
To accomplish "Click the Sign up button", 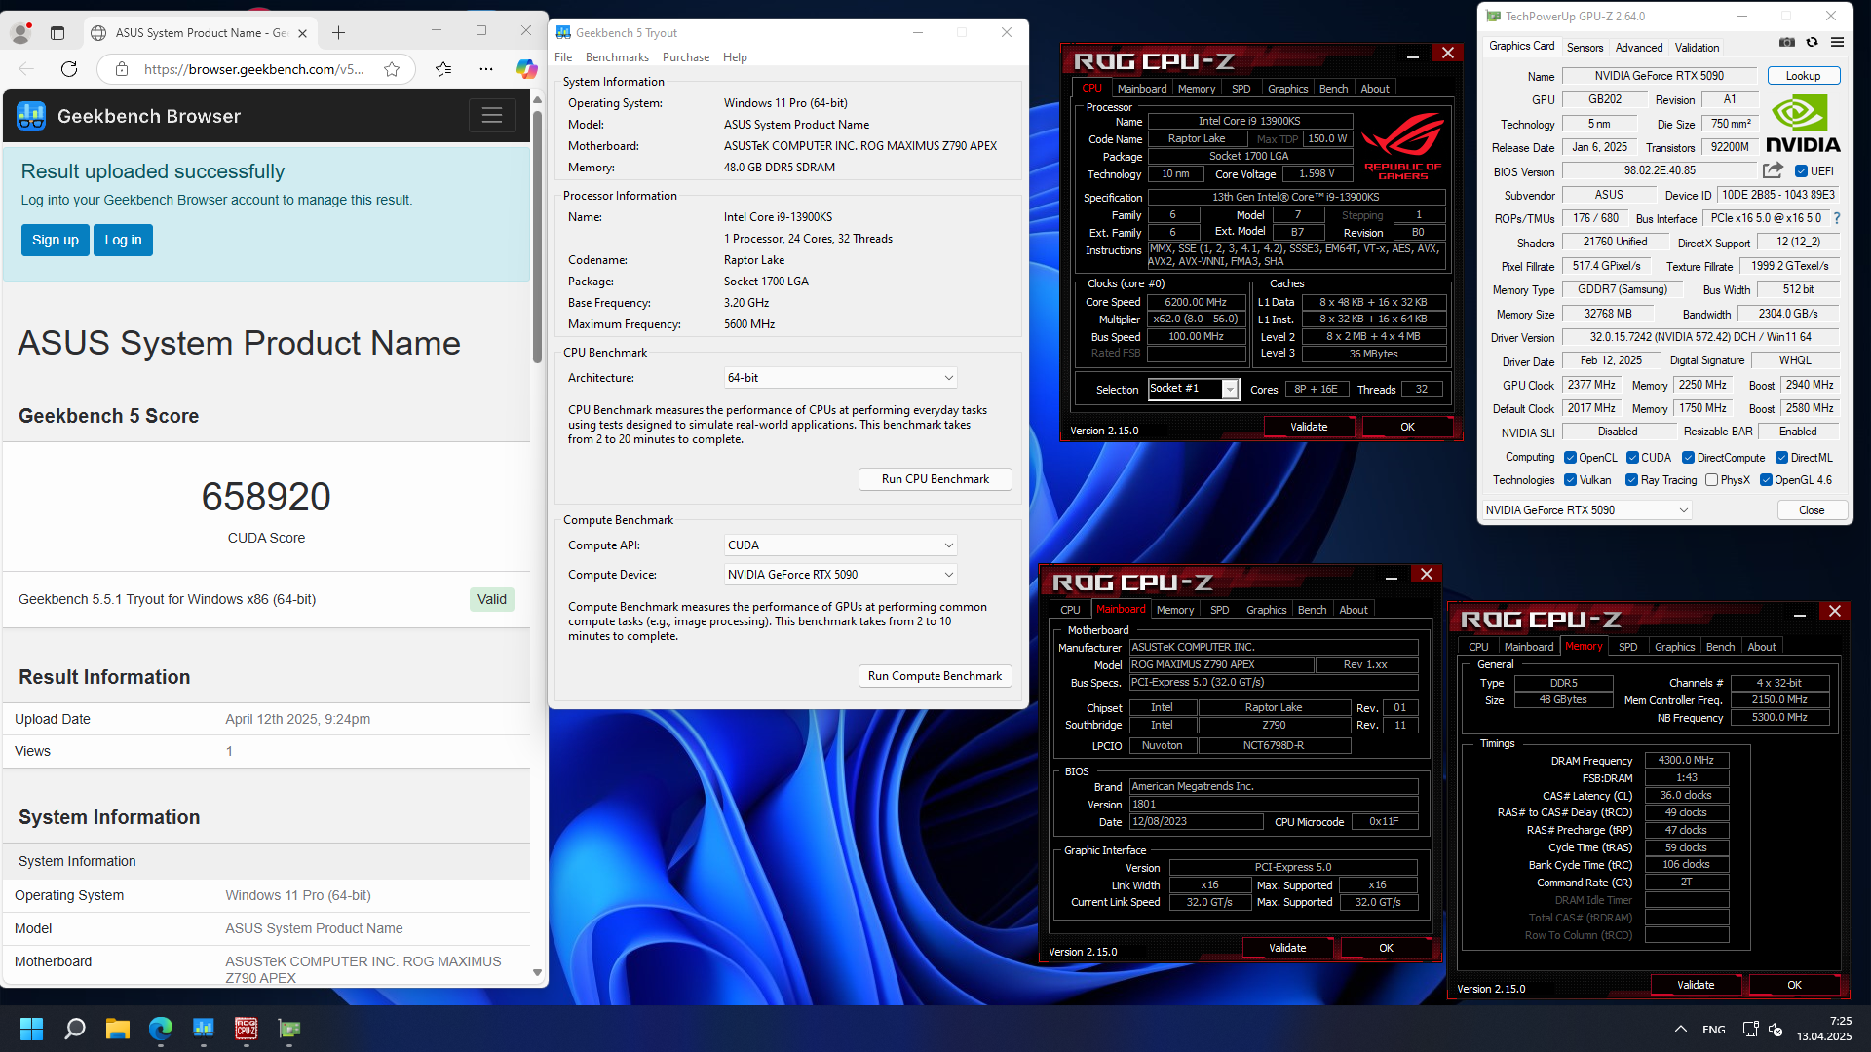I will [x=56, y=241].
